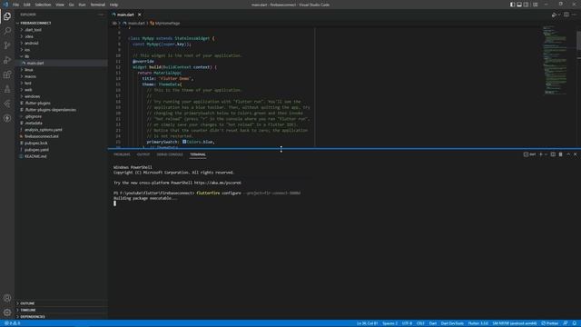581x327 pixels.
Task: Click the Customize Layout icon
Action: pyautogui.click(x=535, y=5)
